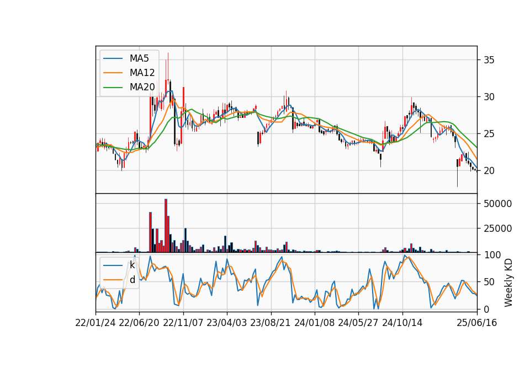530x380 pixels.
Task: Click the volume axis value 50000
Action: (498, 204)
